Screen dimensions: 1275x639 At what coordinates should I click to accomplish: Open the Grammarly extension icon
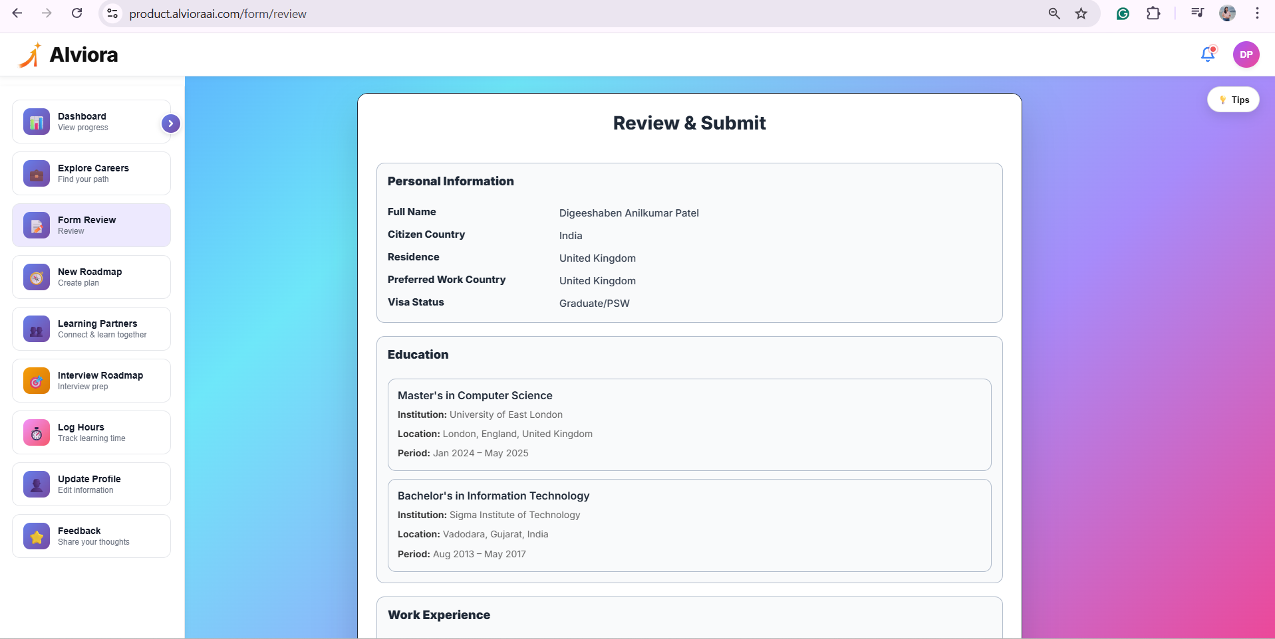pyautogui.click(x=1123, y=13)
